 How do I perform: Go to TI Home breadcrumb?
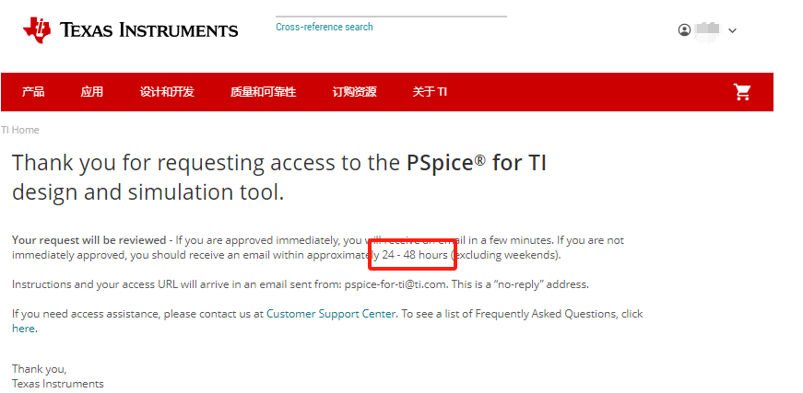pos(20,130)
